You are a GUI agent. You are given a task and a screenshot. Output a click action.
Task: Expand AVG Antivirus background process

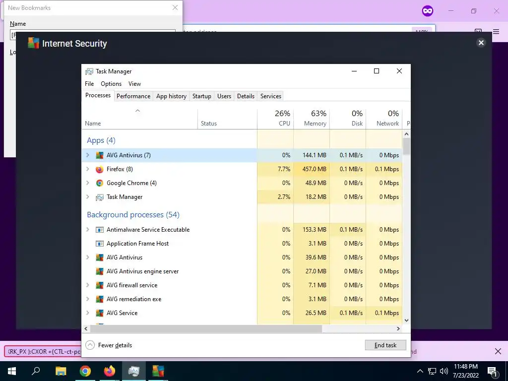point(87,257)
